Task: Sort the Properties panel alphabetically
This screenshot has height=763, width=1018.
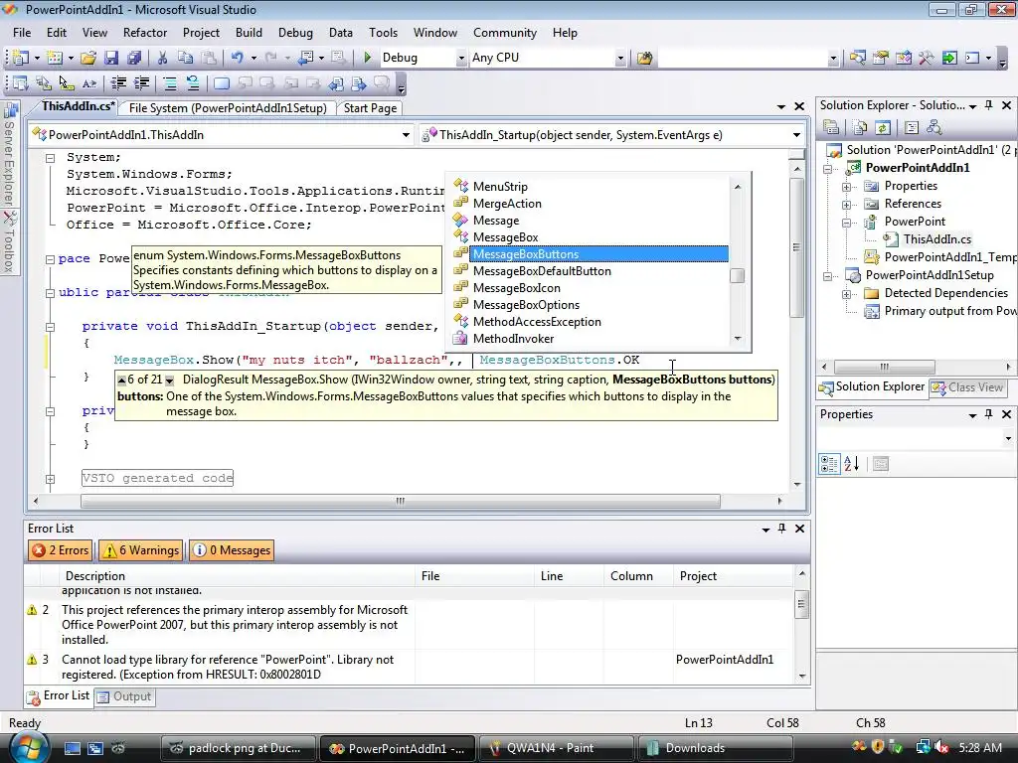Action: 852,463
